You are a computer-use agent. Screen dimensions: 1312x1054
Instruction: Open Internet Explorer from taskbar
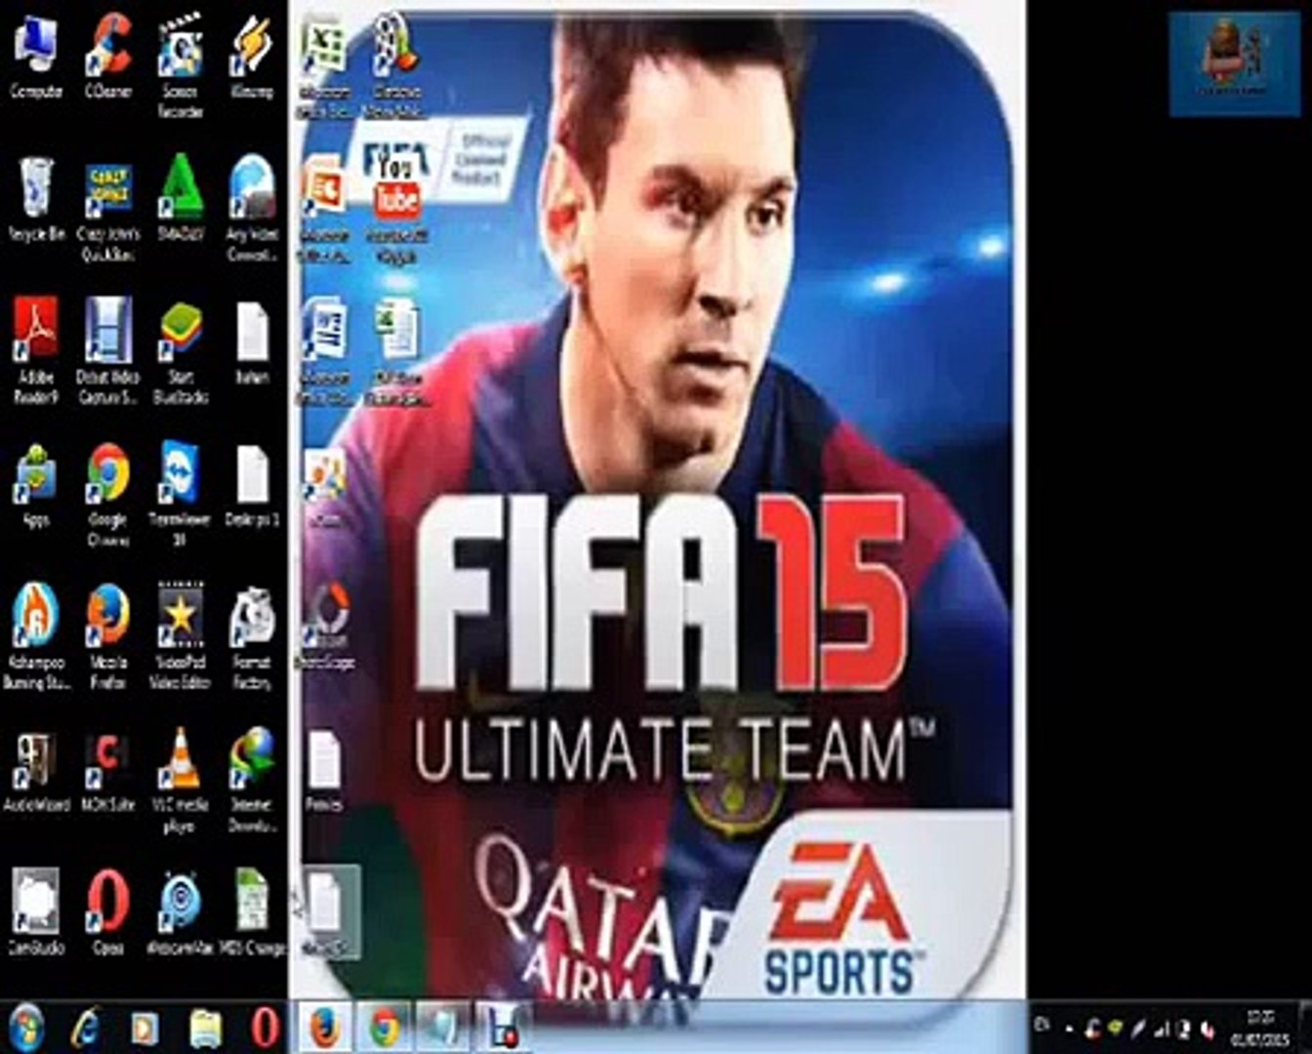(87, 1028)
